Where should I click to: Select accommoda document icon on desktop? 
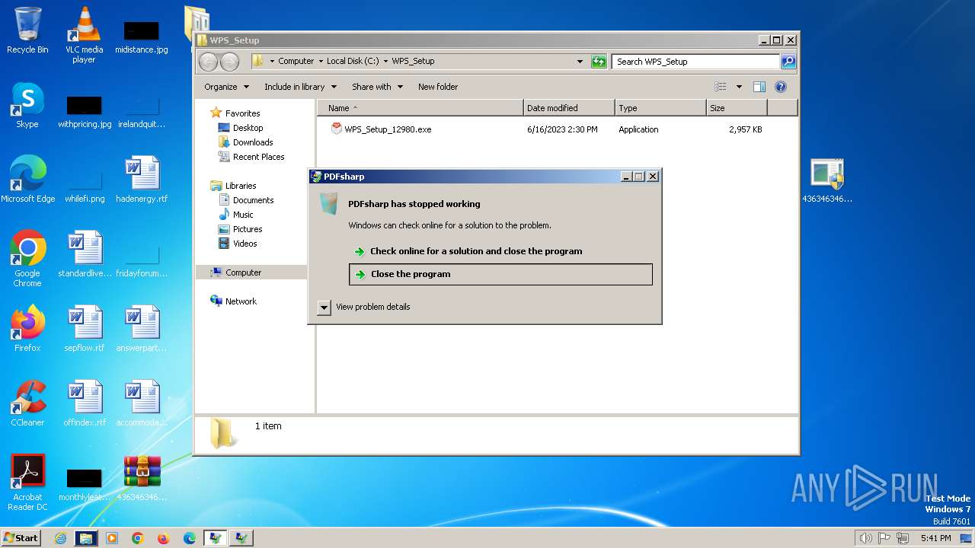tap(142, 403)
